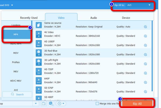The height and width of the screenshot is (108, 161).
Task: Open settings gear for HD 1080P preset
Action: 145,45
